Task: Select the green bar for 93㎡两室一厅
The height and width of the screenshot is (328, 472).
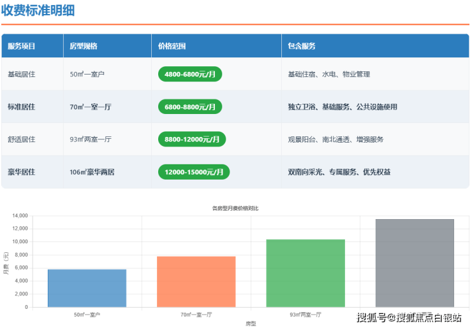Action: coord(305,273)
